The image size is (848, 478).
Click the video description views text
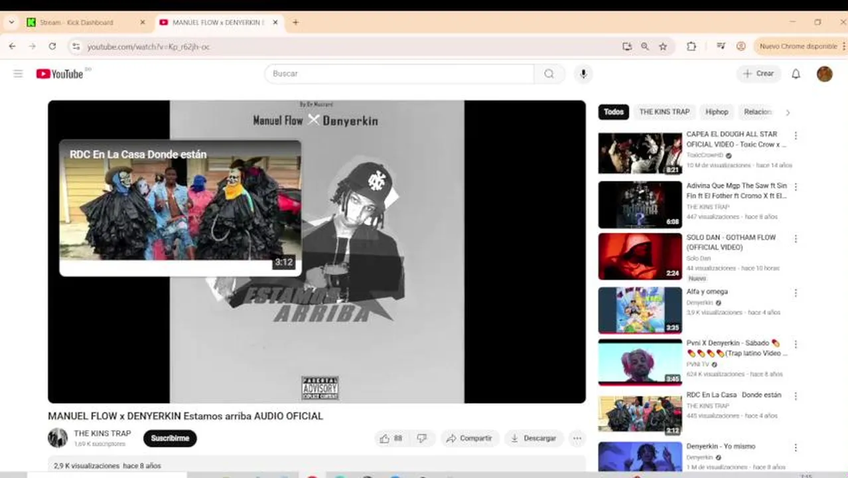(107, 466)
